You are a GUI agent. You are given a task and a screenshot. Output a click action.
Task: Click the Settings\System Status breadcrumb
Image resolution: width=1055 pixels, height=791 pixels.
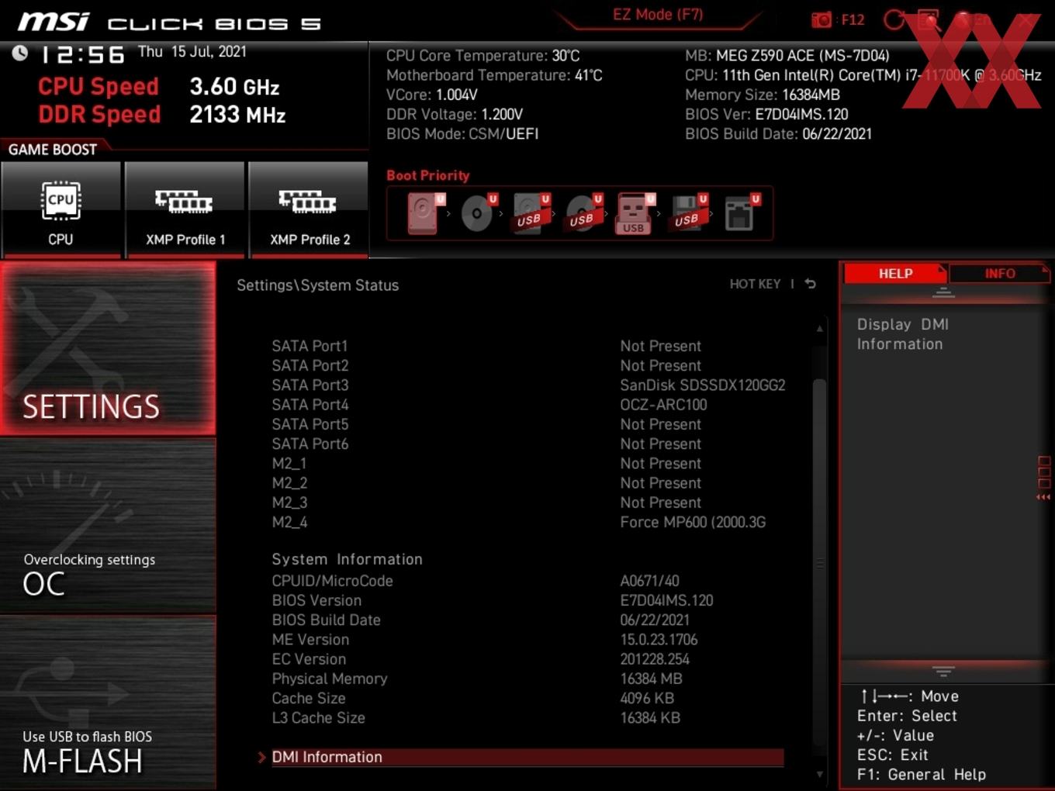317,285
